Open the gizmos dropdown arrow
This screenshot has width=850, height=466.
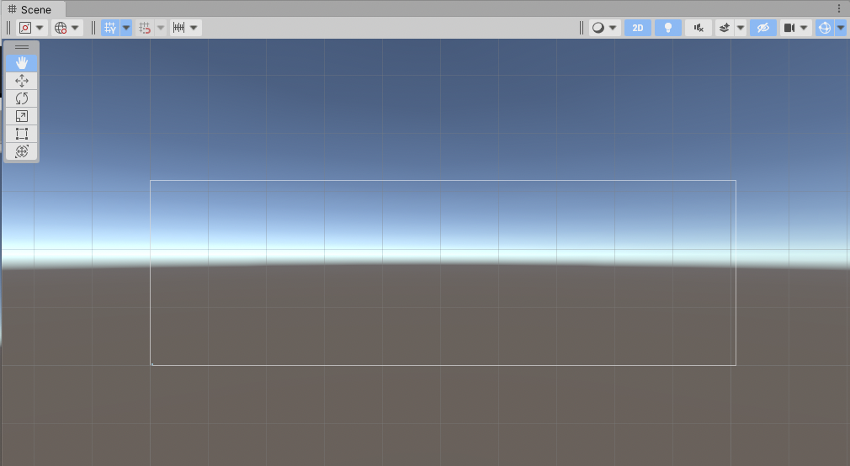[841, 28]
